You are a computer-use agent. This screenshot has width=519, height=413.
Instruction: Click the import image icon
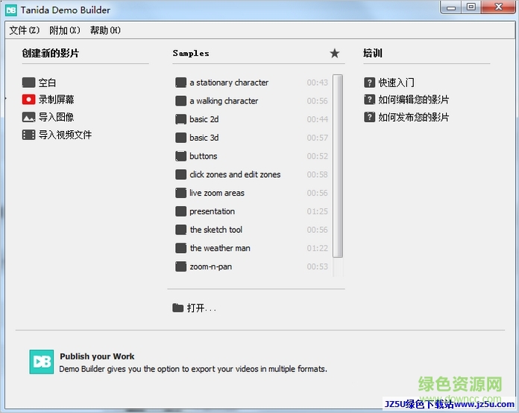[28, 117]
